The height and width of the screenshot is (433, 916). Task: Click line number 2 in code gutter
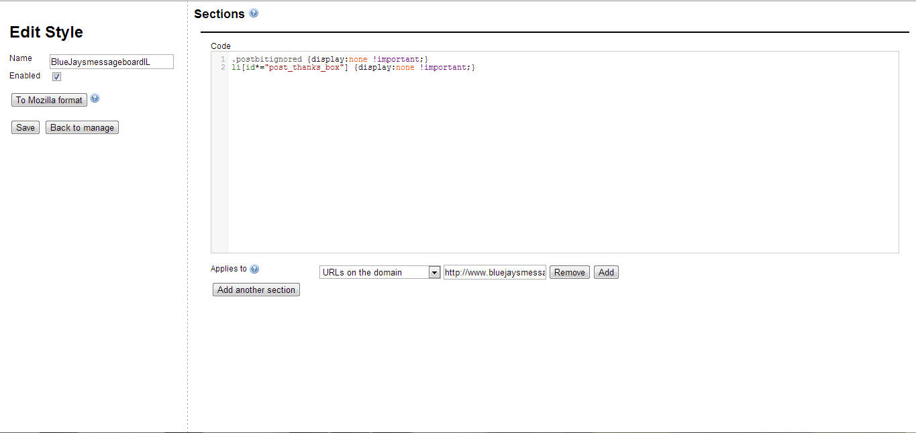pyautogui.click(x=222, y=68)
